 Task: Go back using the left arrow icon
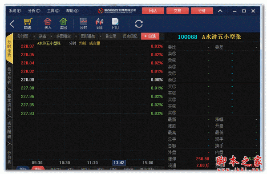point(12,24)
